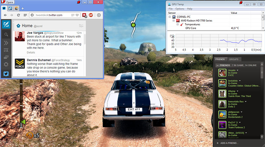Click the Dennis Duhamel name link
The height and width of the screenshot is (147, 265).
pyautogui.click(x=39, y=60)
